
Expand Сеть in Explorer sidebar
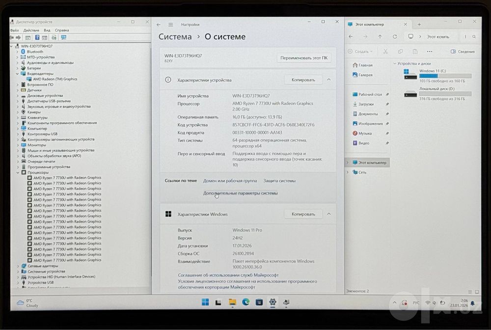[x=347, y=172]
